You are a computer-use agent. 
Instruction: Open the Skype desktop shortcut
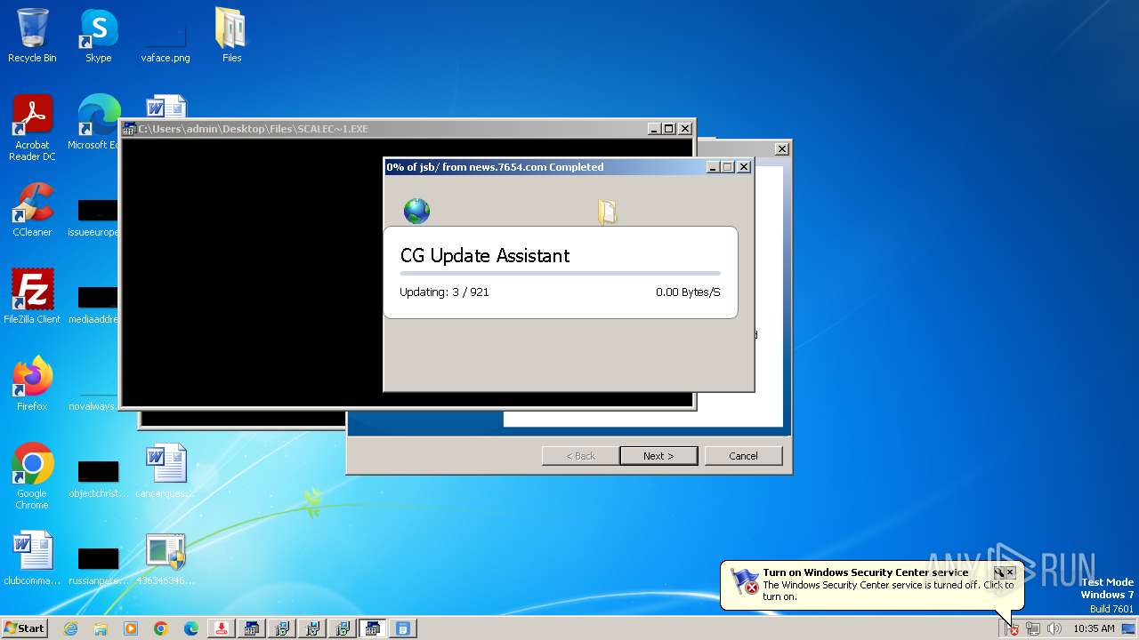(x=98, y=36)
